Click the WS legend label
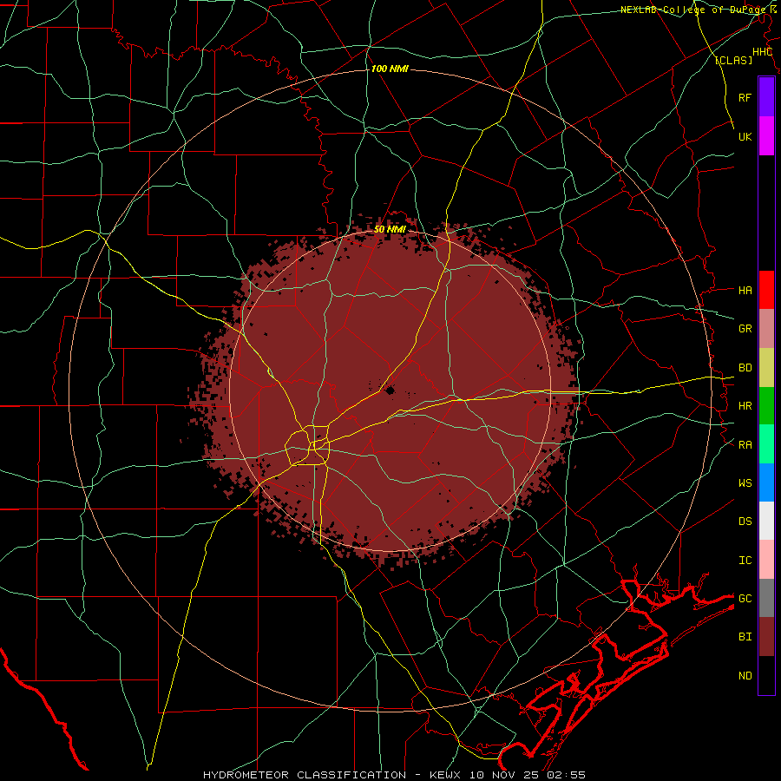781x781 pixels. (745, 482)
